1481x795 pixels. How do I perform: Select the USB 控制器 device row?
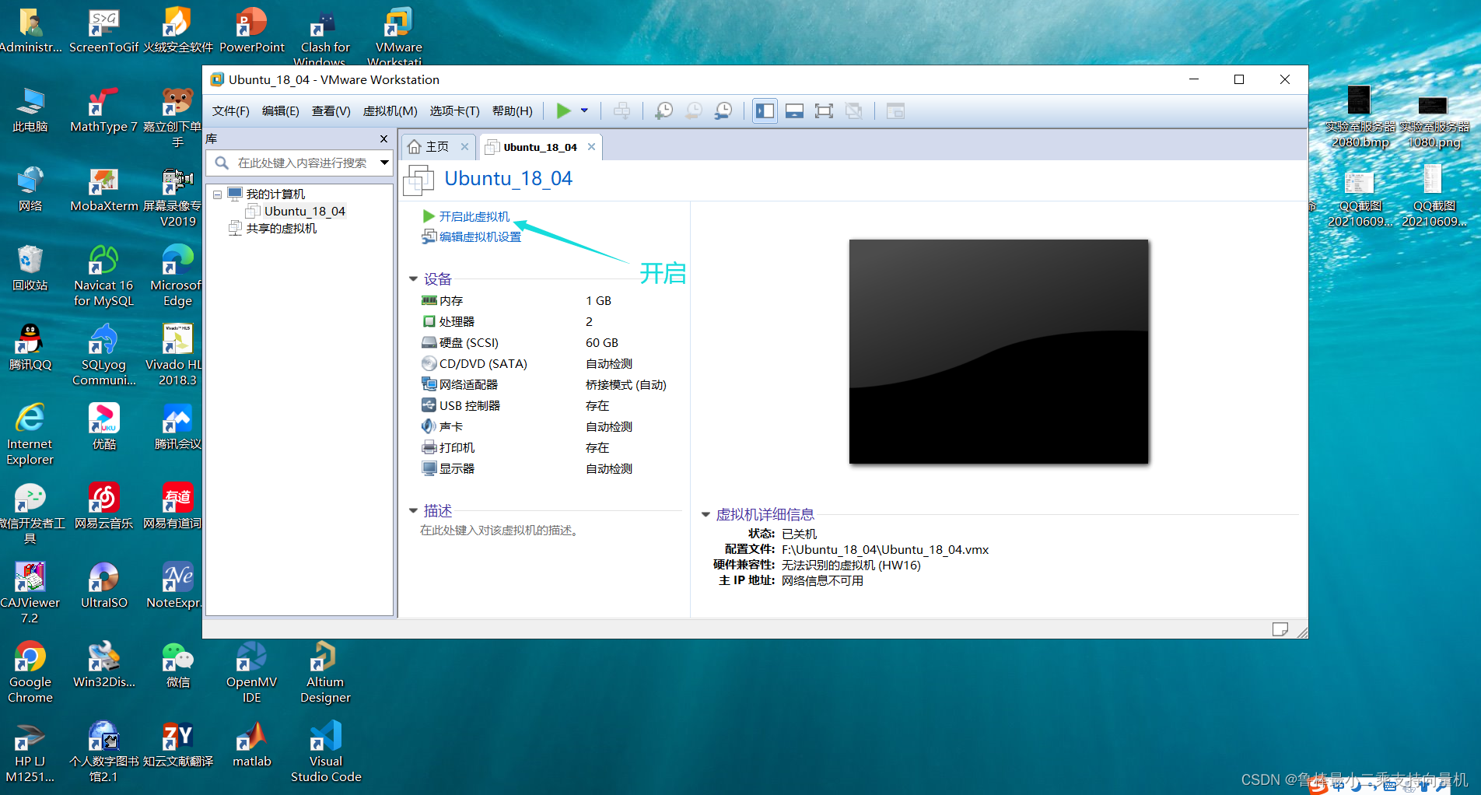547,405
